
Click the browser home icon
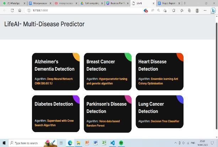pyautogui.click(x=20, y=10)
